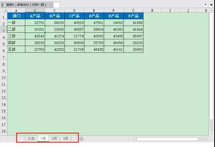
Task: Select column E header
Action: 94,10
